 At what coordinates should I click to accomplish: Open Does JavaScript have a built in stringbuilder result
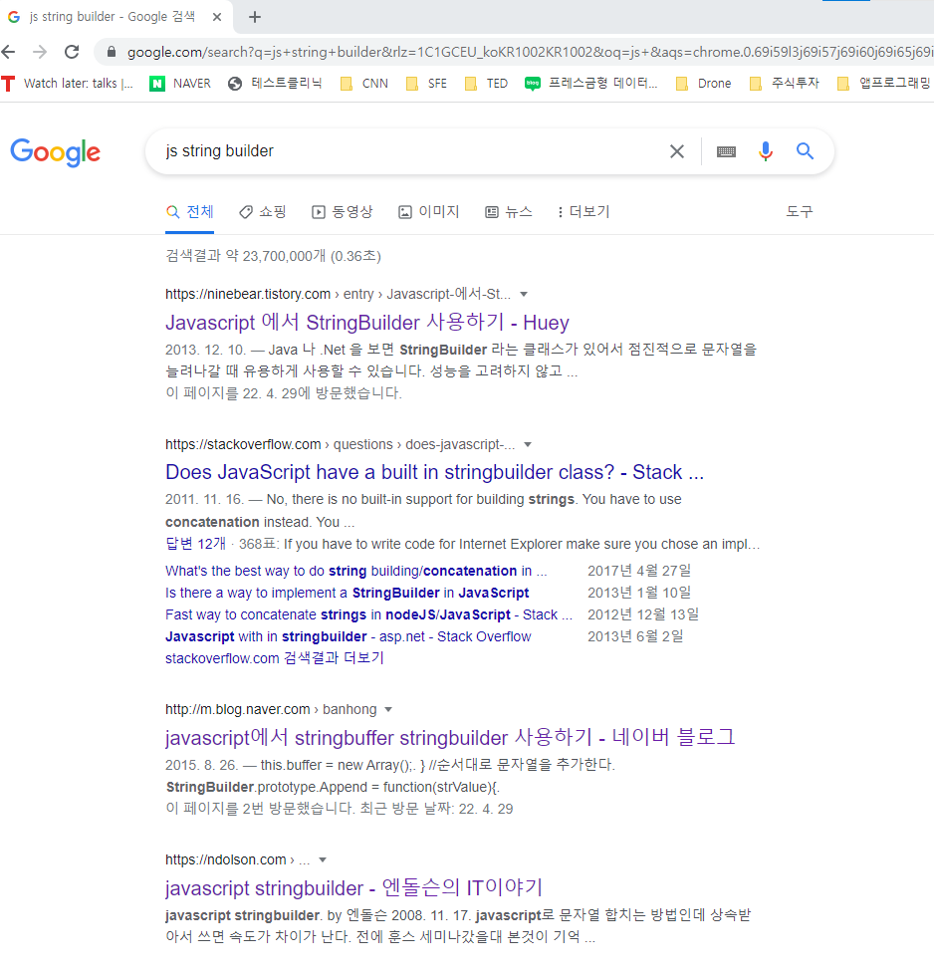tap(434, 472)
